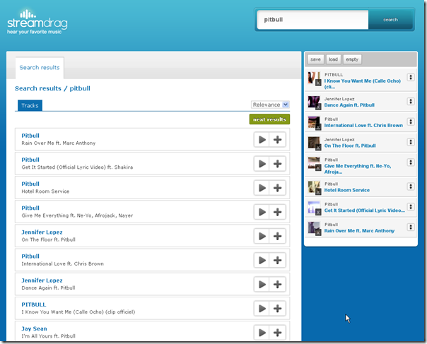Play Get It Started search result
Viewport: 427px width, 344px height.
[262, 164]
